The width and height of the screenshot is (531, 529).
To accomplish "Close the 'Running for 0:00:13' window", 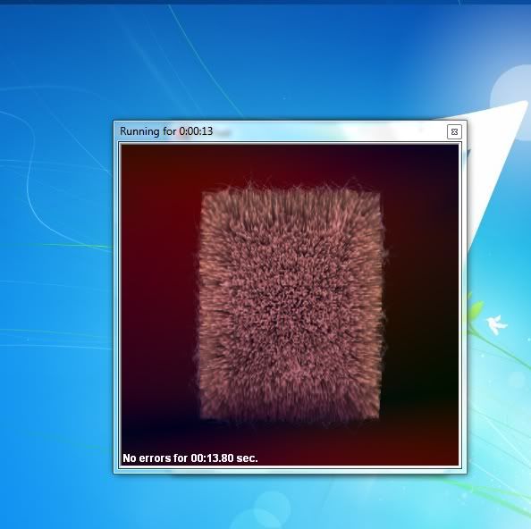I will pos(454,131).
